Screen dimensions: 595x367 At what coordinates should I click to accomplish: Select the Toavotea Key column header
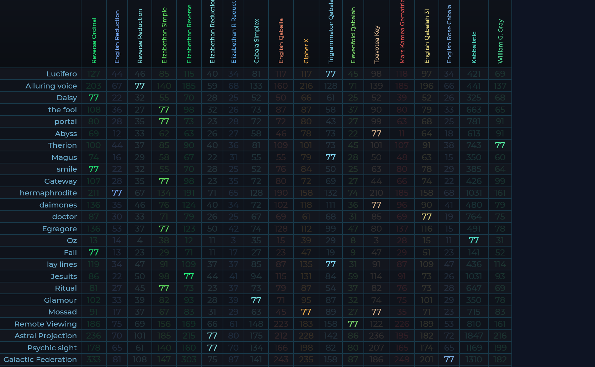(377, 44)
